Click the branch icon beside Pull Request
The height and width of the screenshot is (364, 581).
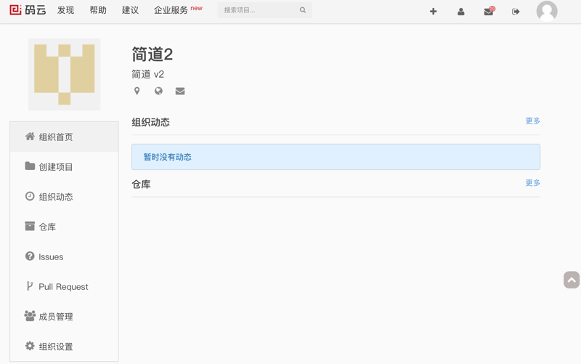click(30, 286)
